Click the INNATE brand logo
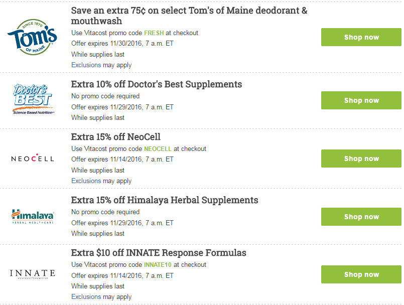 pos(33,274)
